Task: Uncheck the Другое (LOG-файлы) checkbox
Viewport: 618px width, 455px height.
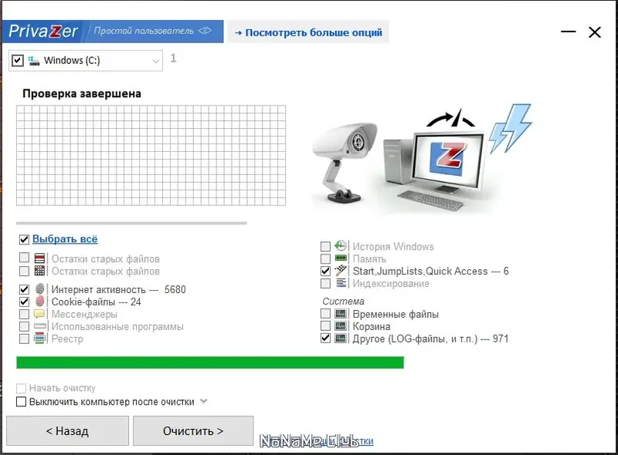Action: [325, 338]
